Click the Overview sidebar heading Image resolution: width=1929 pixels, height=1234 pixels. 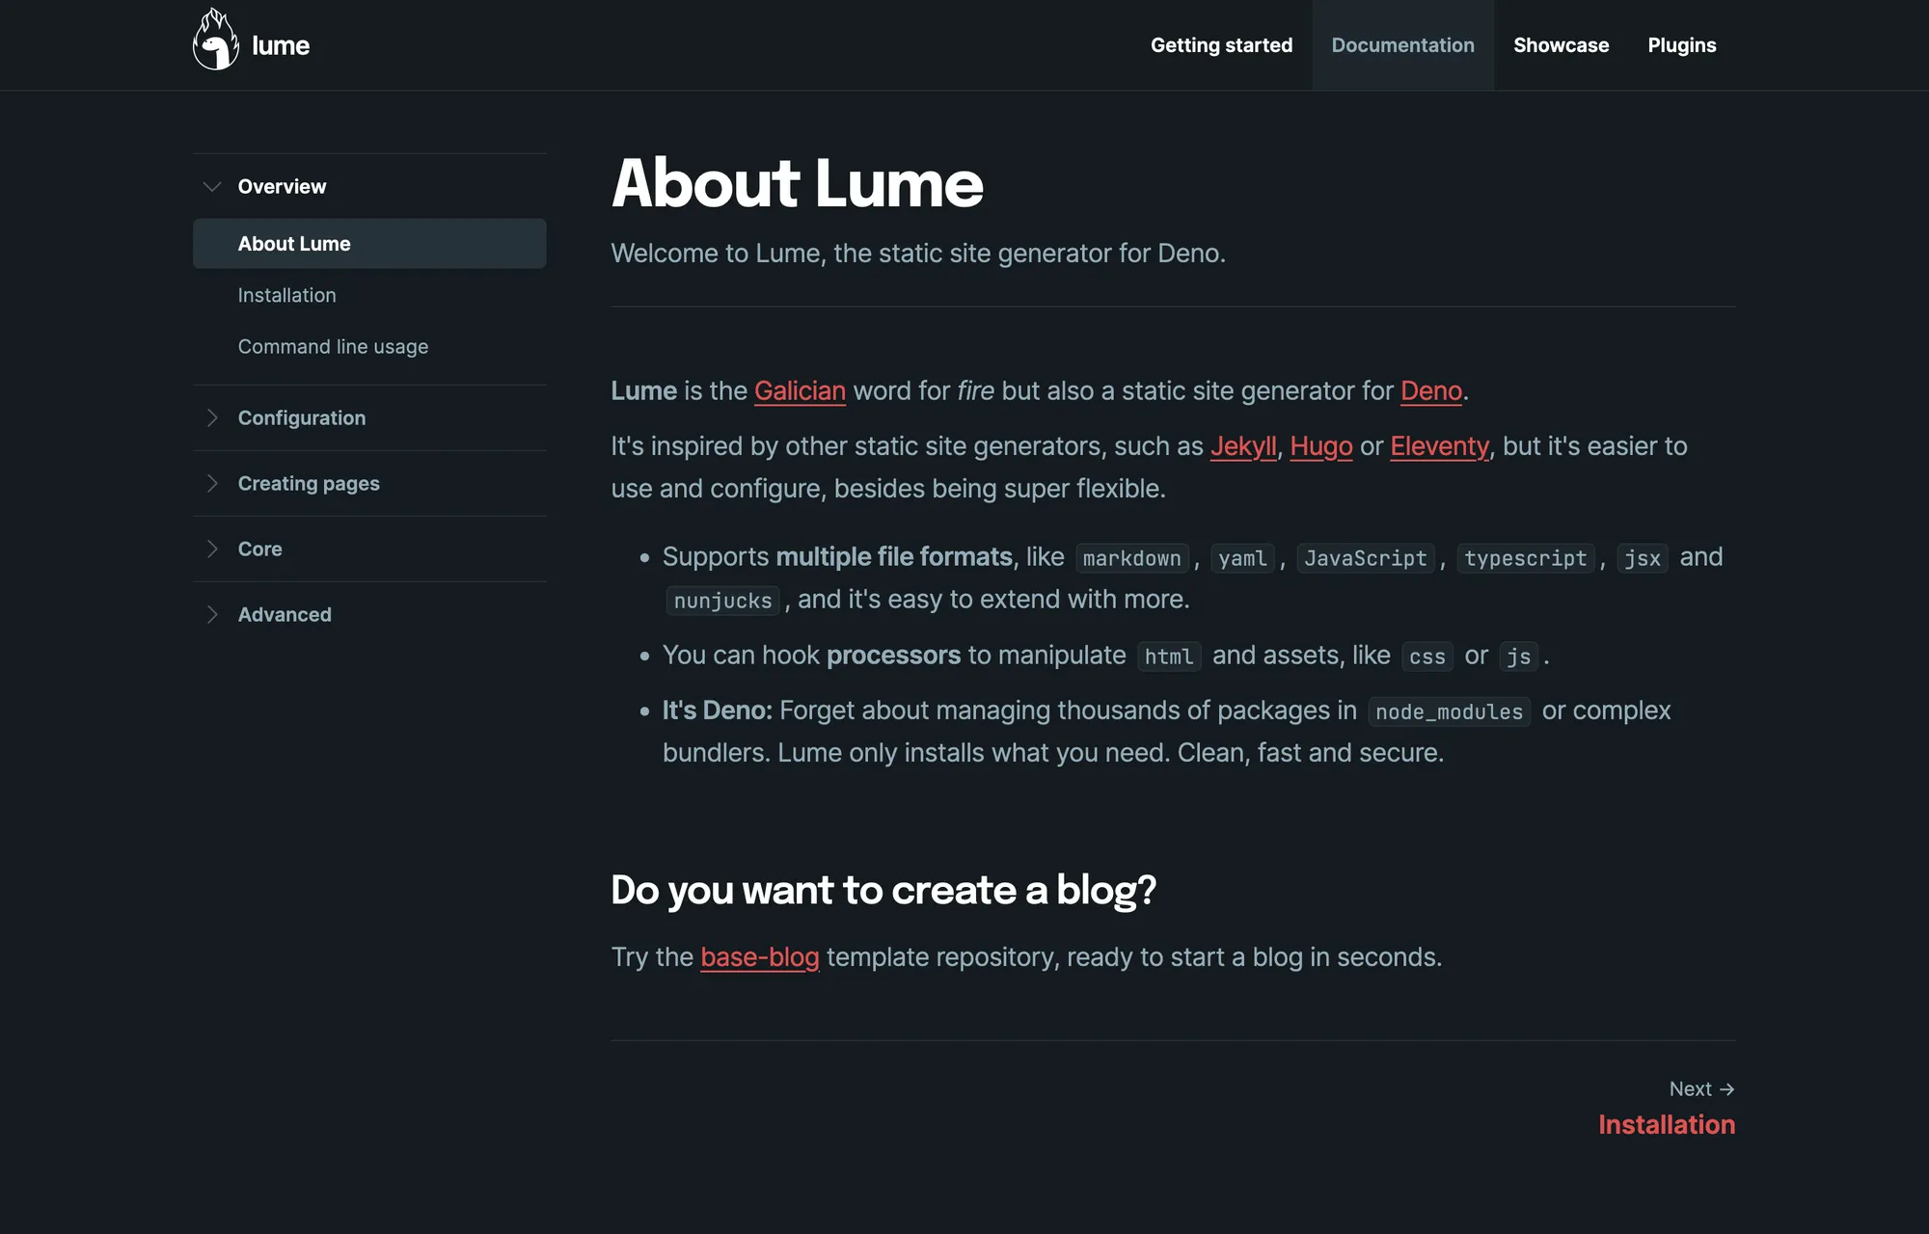pos(282,186)
